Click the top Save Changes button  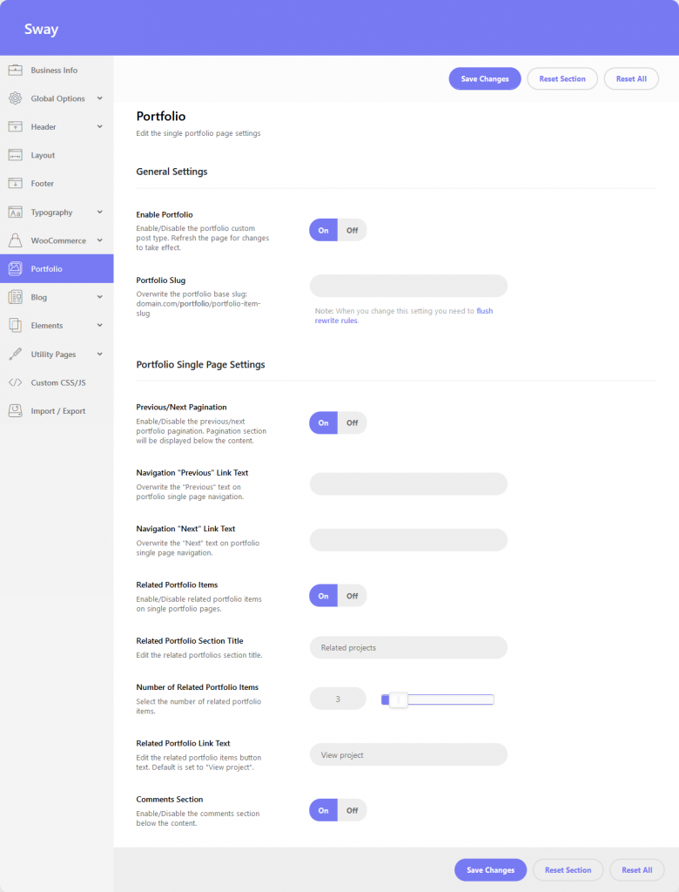[485, 78]
